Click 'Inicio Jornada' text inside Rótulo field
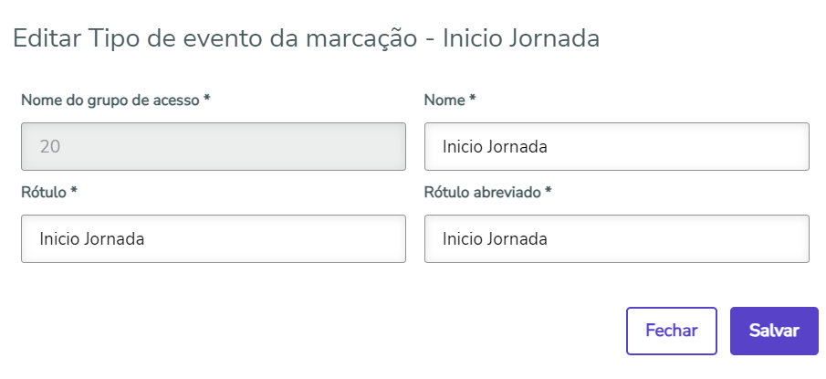This screenshot has width=826, height=379. tap(92, 238)
